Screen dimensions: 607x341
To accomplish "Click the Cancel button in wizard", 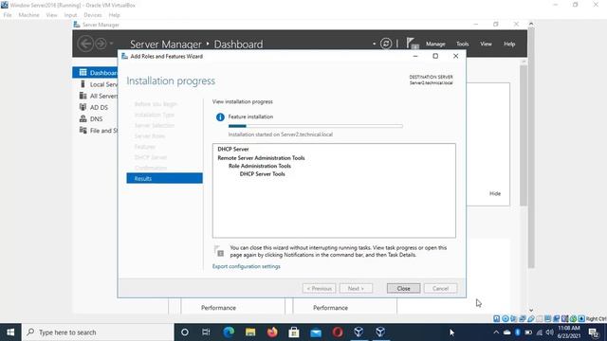I will pyautogui.click(x=440, y=288).
